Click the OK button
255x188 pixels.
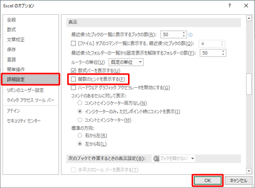208,180
